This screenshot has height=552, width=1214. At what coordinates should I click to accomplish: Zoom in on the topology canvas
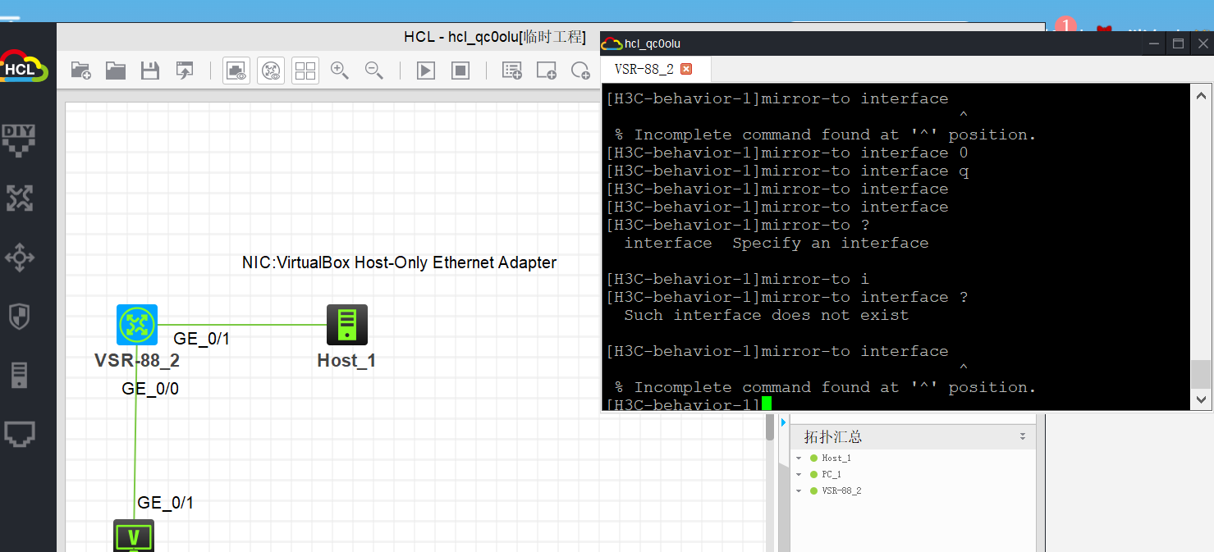tap(340, 71)
